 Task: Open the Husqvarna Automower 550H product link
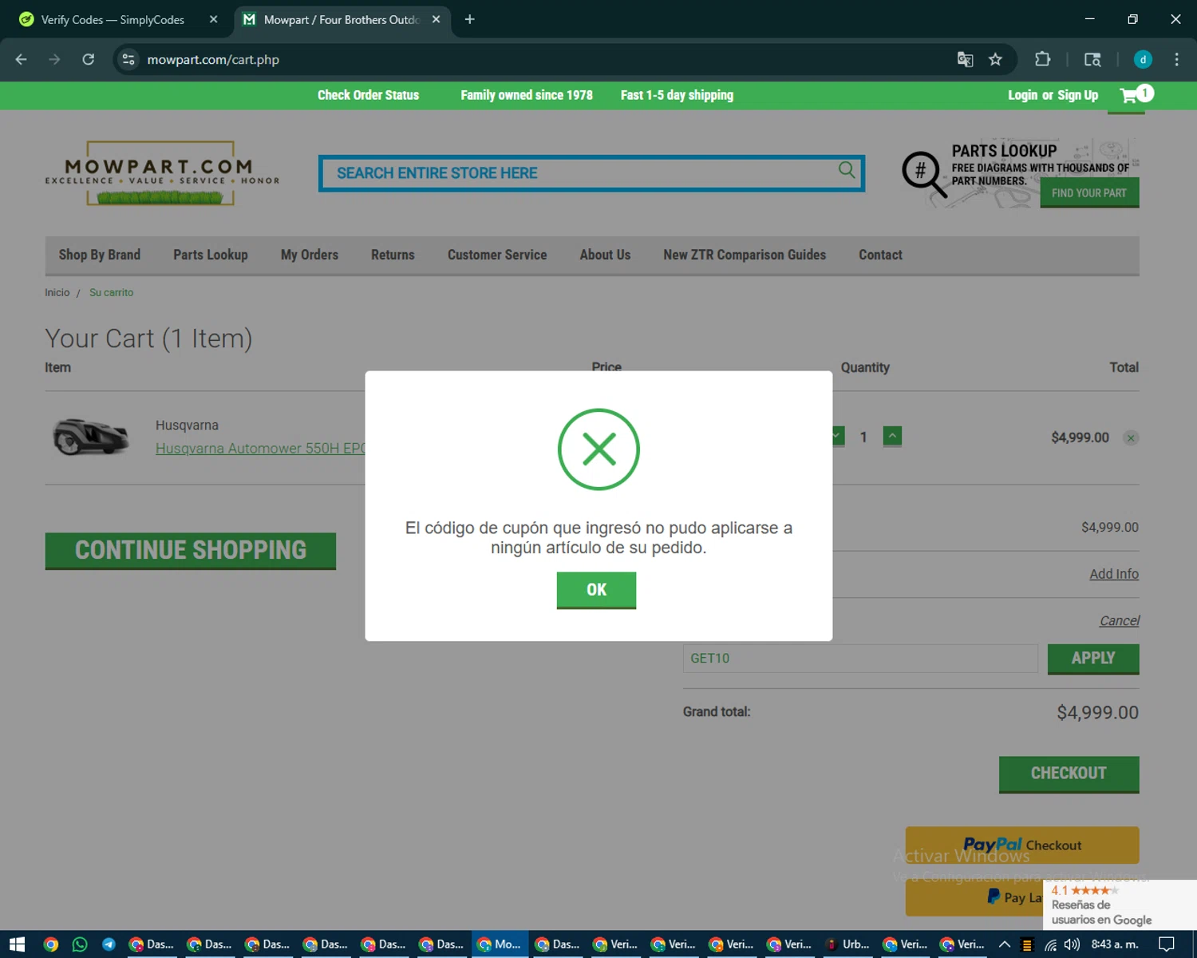tap(260, 449)
